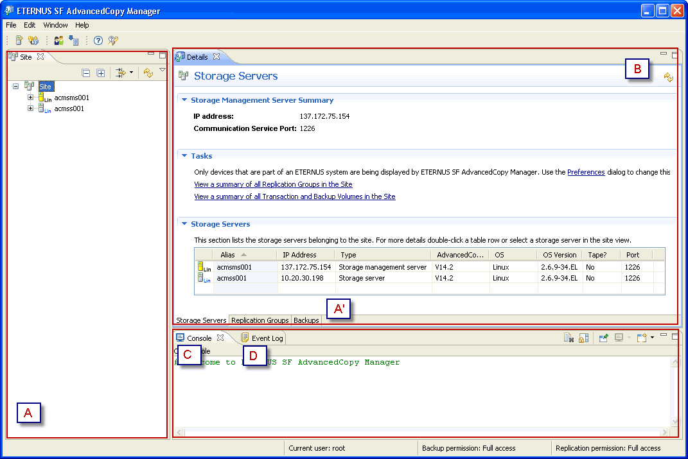Click the console vertical scrollbar
Screen dimensions: 688x459
[x=675, y=392]
